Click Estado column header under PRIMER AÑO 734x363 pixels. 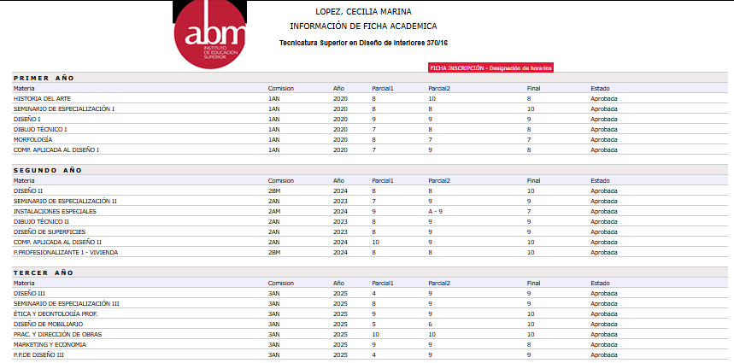(x=601, y=88)
